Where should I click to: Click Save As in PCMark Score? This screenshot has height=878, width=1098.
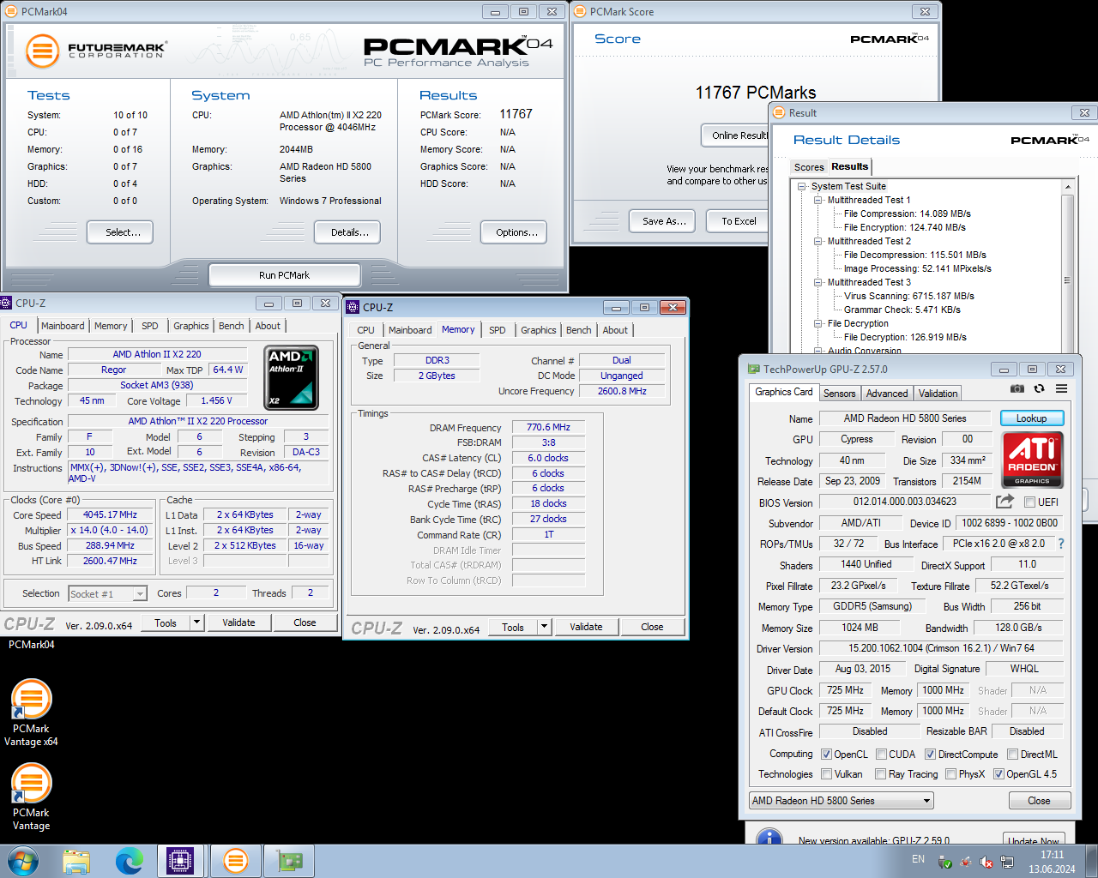pyautogui.click(x=664, y=221)
